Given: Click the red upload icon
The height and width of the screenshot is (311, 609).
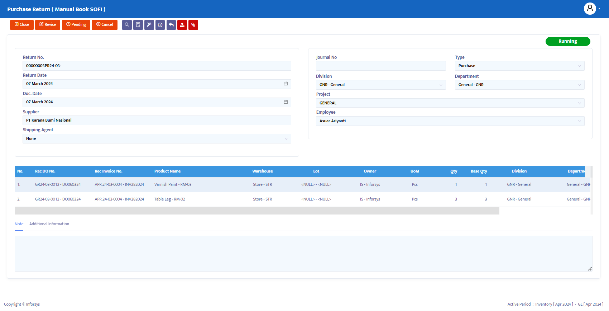Looking at the screenshot, I should [x=182, y=25].
